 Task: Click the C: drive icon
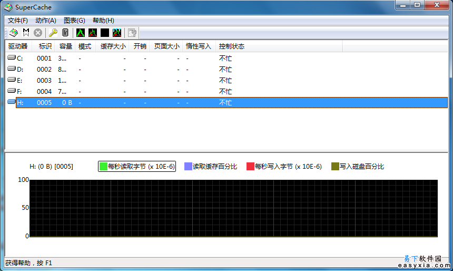[12, 57]
